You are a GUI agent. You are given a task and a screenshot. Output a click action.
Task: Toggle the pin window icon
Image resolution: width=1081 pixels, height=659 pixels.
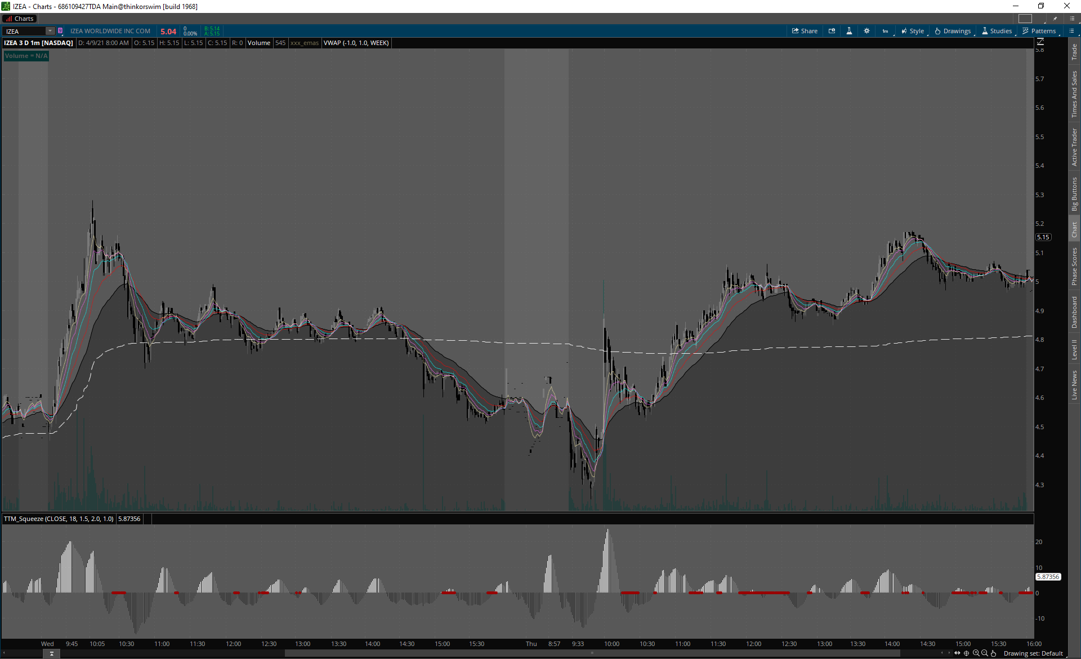pos(1055,19)
